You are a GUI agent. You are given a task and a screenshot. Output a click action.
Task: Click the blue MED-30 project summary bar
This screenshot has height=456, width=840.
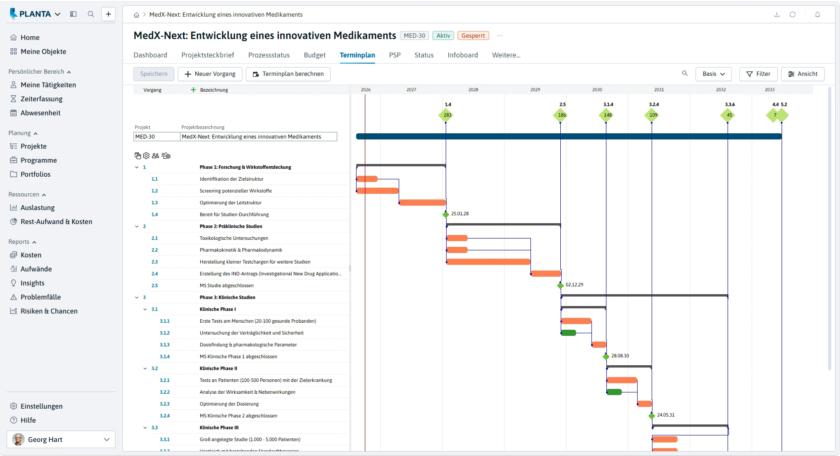tap(569, 136)
